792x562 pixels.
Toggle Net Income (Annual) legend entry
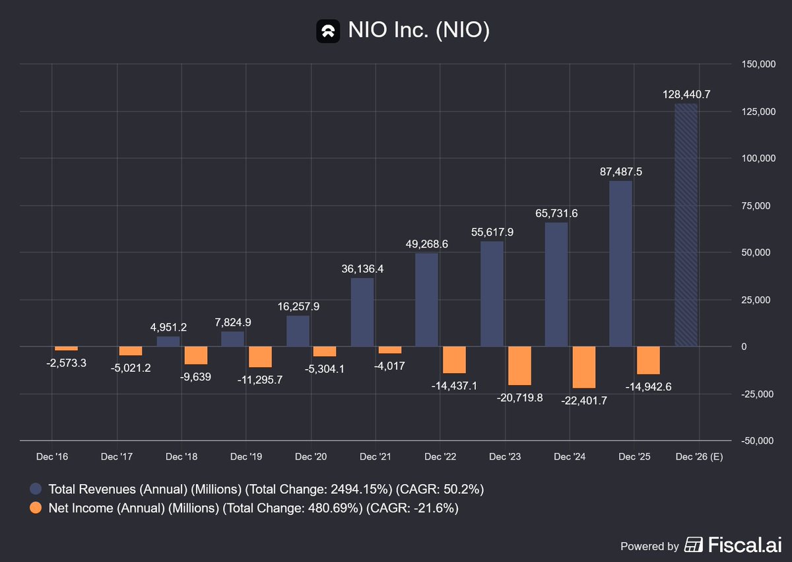coord(244,508)
